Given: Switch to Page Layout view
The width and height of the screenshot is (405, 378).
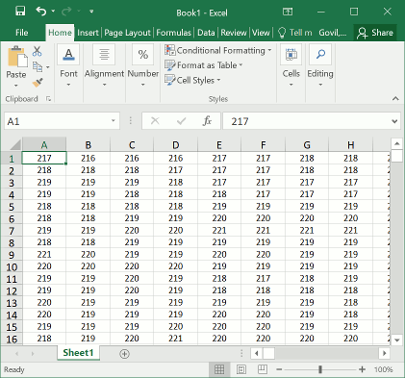Looking at the screenshot, I should [241, 369].
